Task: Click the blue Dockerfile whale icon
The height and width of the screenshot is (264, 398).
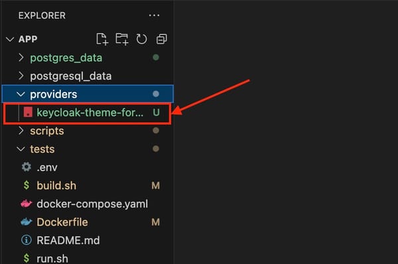Action: 27,222
